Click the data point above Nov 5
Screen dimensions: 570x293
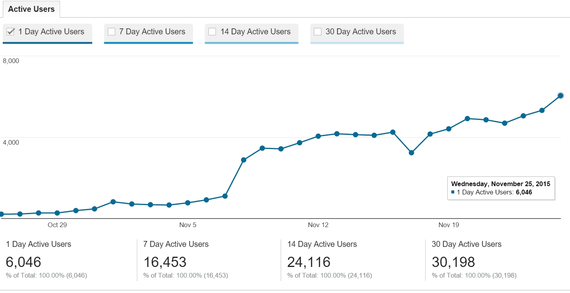click(188, 203)
